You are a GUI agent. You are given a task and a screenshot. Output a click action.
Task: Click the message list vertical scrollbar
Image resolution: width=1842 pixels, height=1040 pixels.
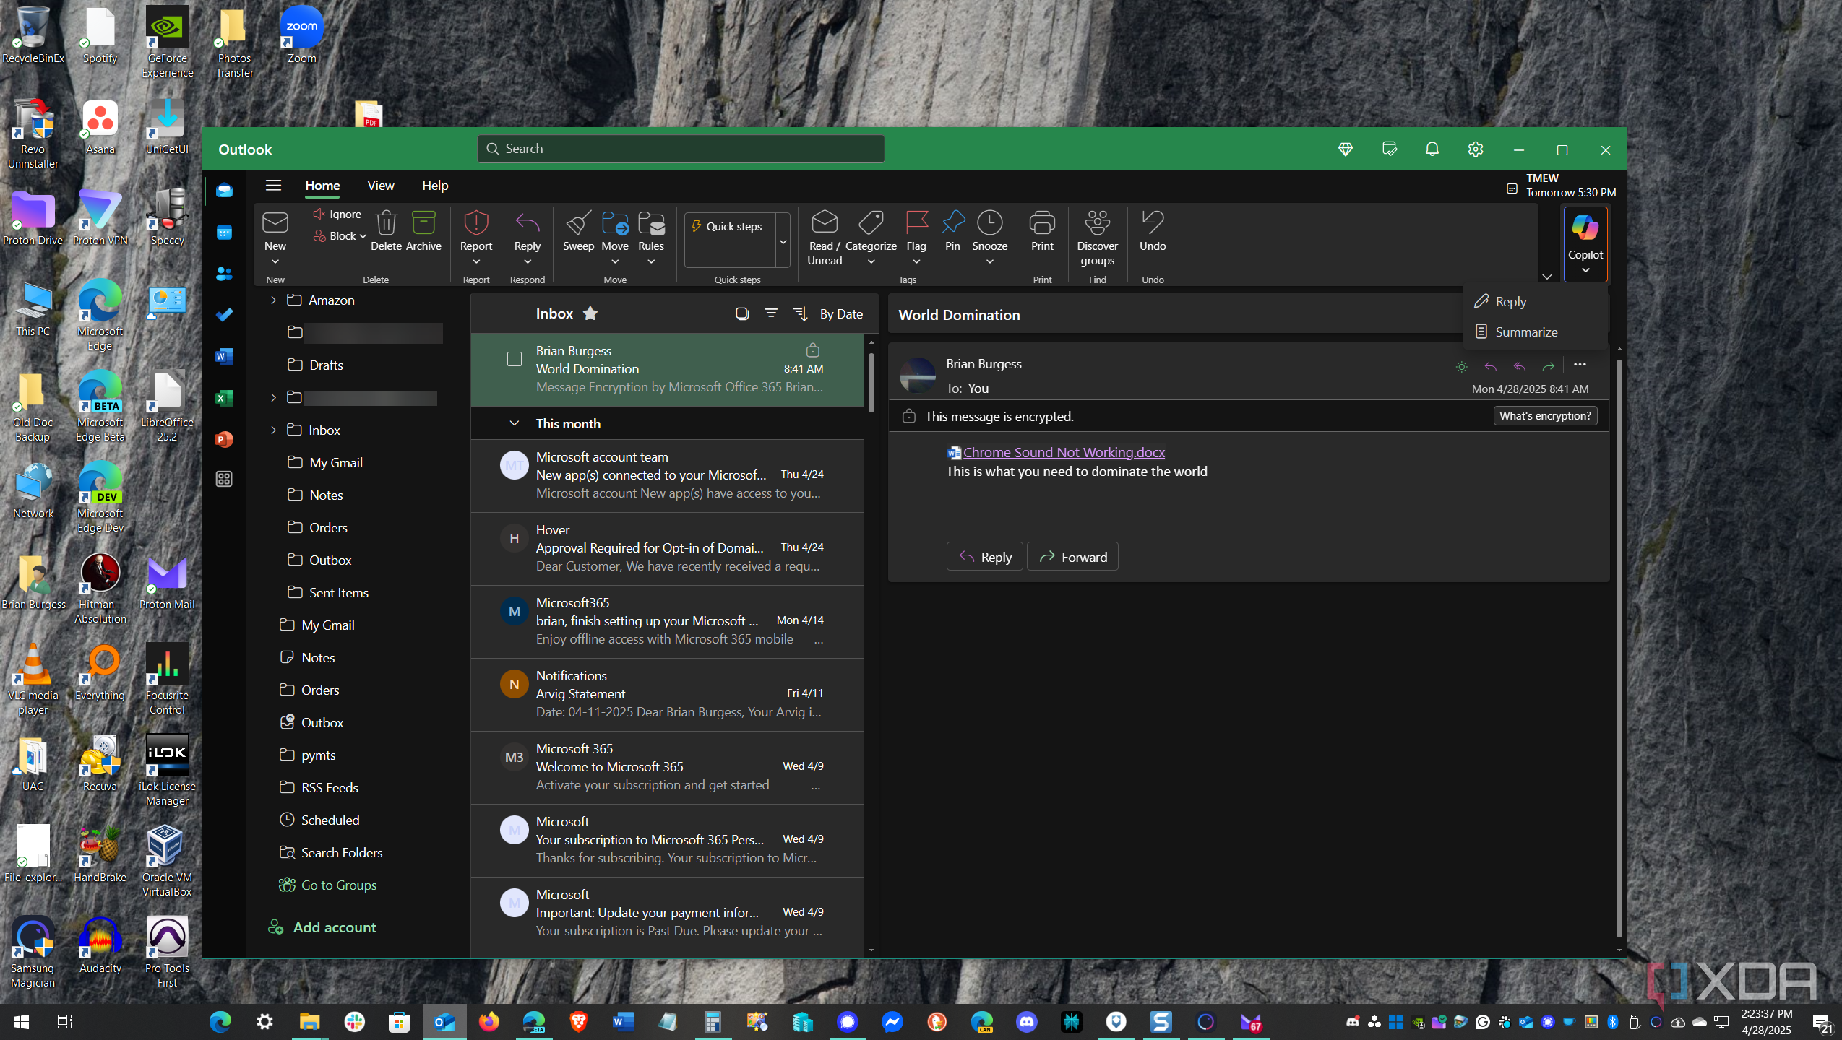click(x=871, y=383)
